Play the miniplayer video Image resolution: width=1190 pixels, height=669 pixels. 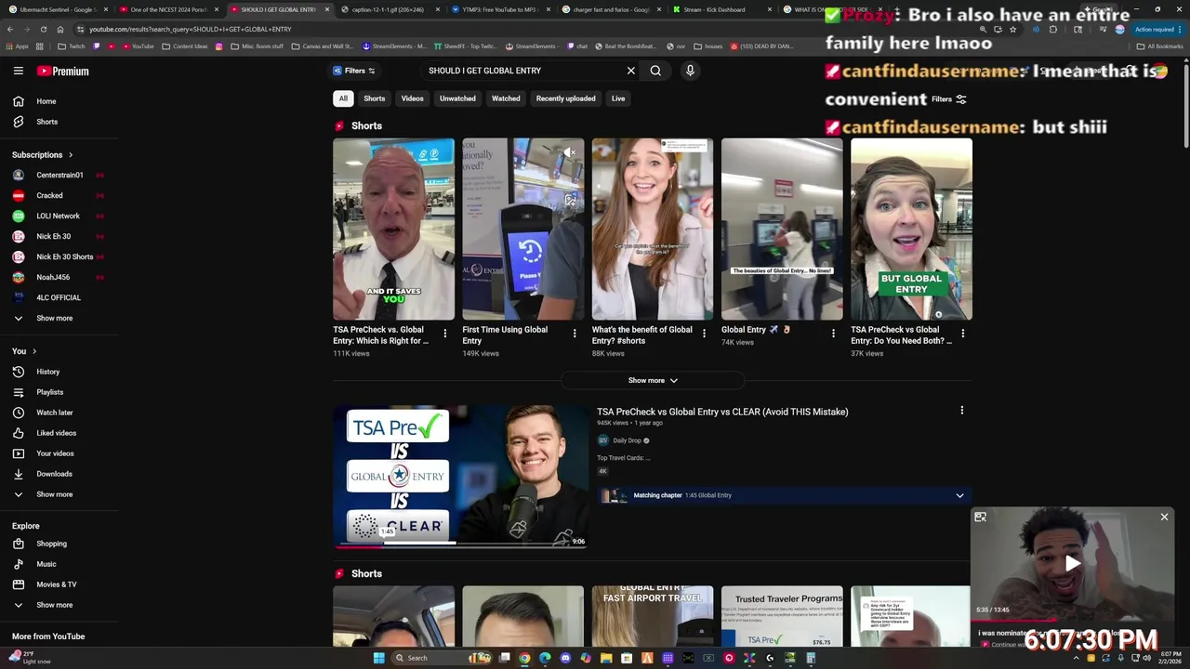click(1072, 563)
